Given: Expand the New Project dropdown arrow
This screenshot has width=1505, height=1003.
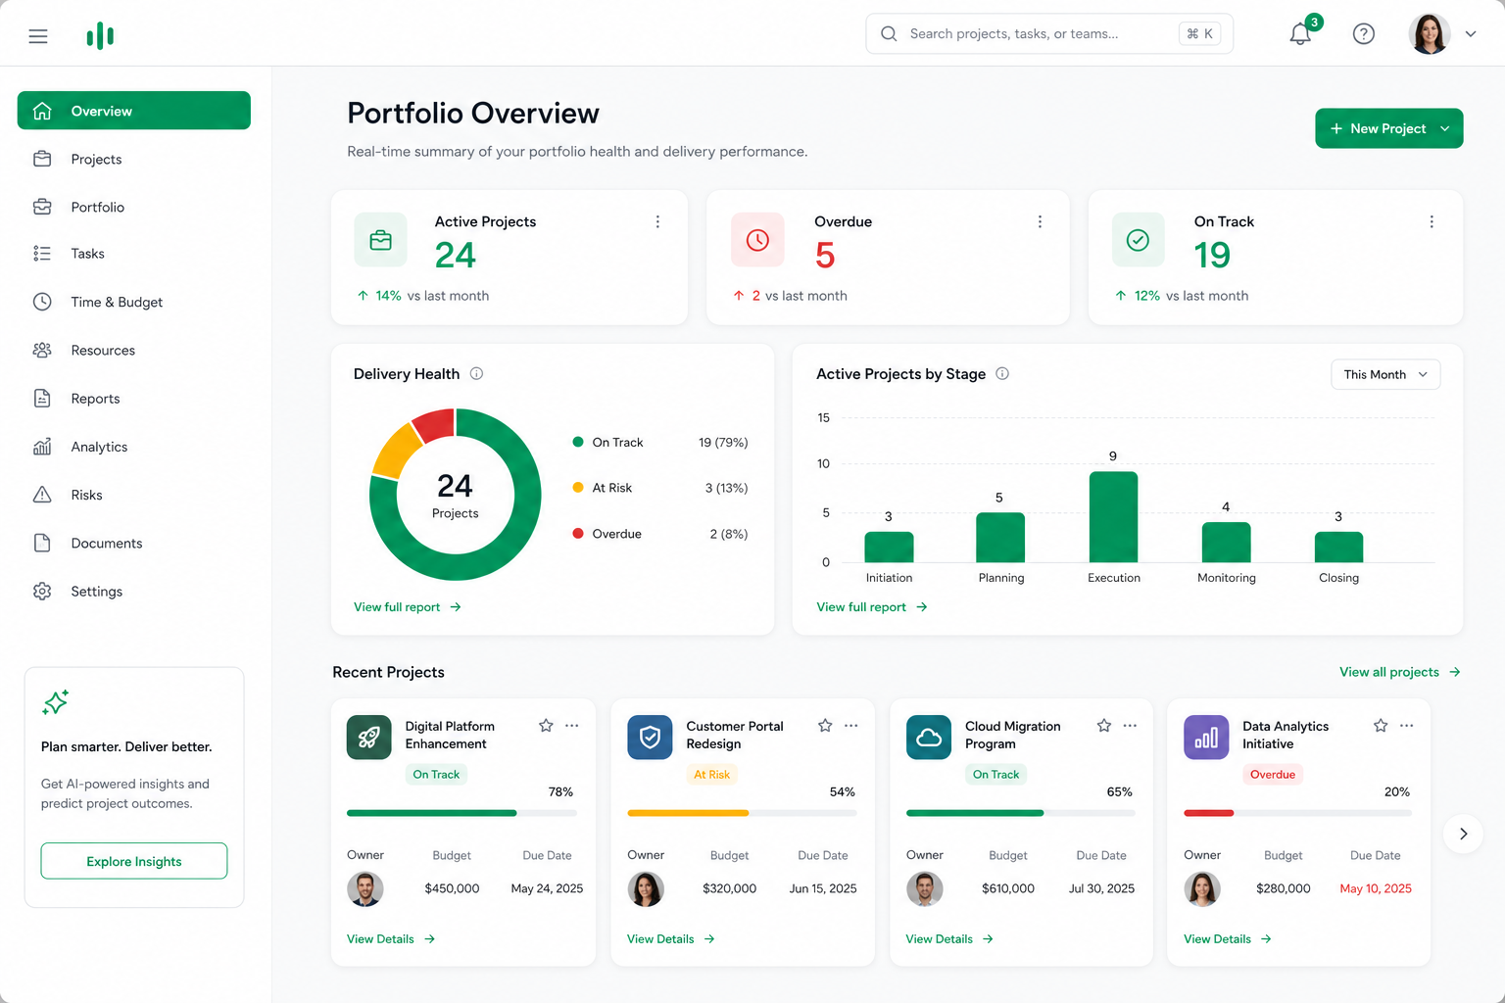Looking at the screenshot, I should point(1444,128).
